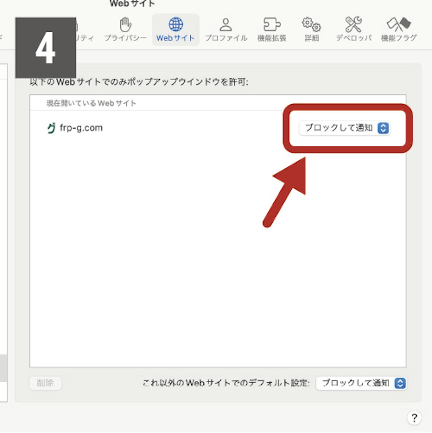The image size is (432, 433).
Task: Select the frp-g.com site name in list
Action: (81, 128)
